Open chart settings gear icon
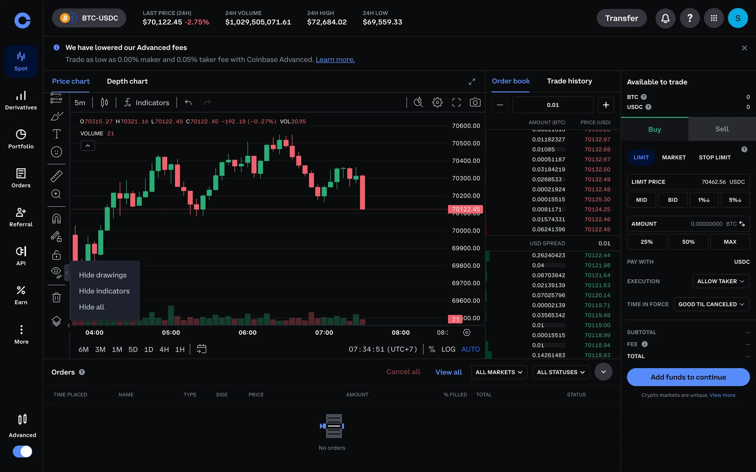The width and height of the screenshot is (756, 472). (437, 103)
